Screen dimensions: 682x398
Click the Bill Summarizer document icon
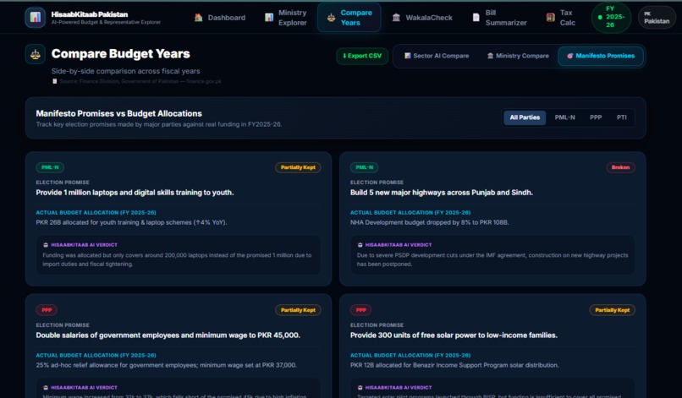pyautogui.click(x=476, y=18)
